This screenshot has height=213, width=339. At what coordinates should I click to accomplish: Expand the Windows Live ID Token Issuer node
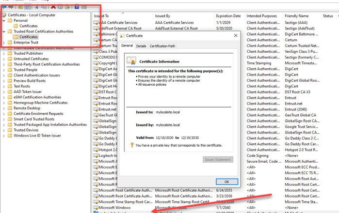[x=4, y=136]
